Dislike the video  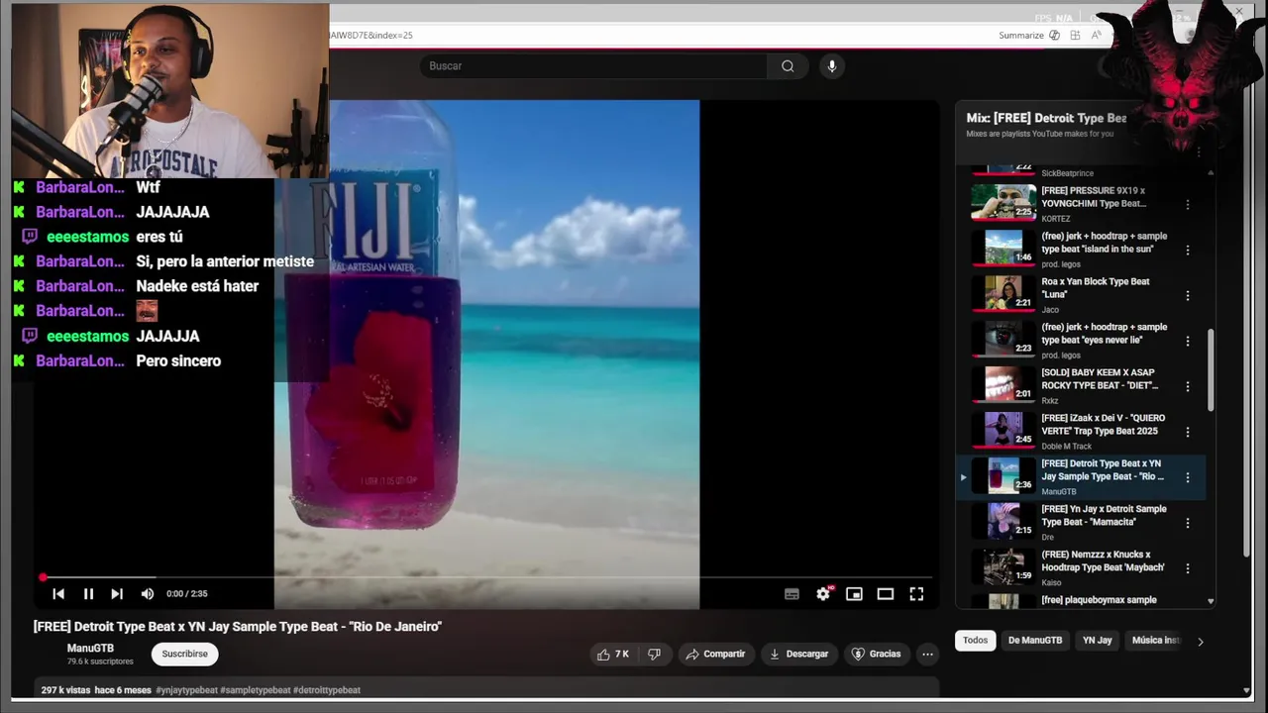pos(654,654)
